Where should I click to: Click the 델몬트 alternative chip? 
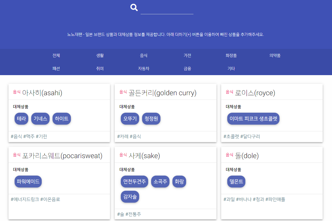pyautogui.click(x=236, y=181)
